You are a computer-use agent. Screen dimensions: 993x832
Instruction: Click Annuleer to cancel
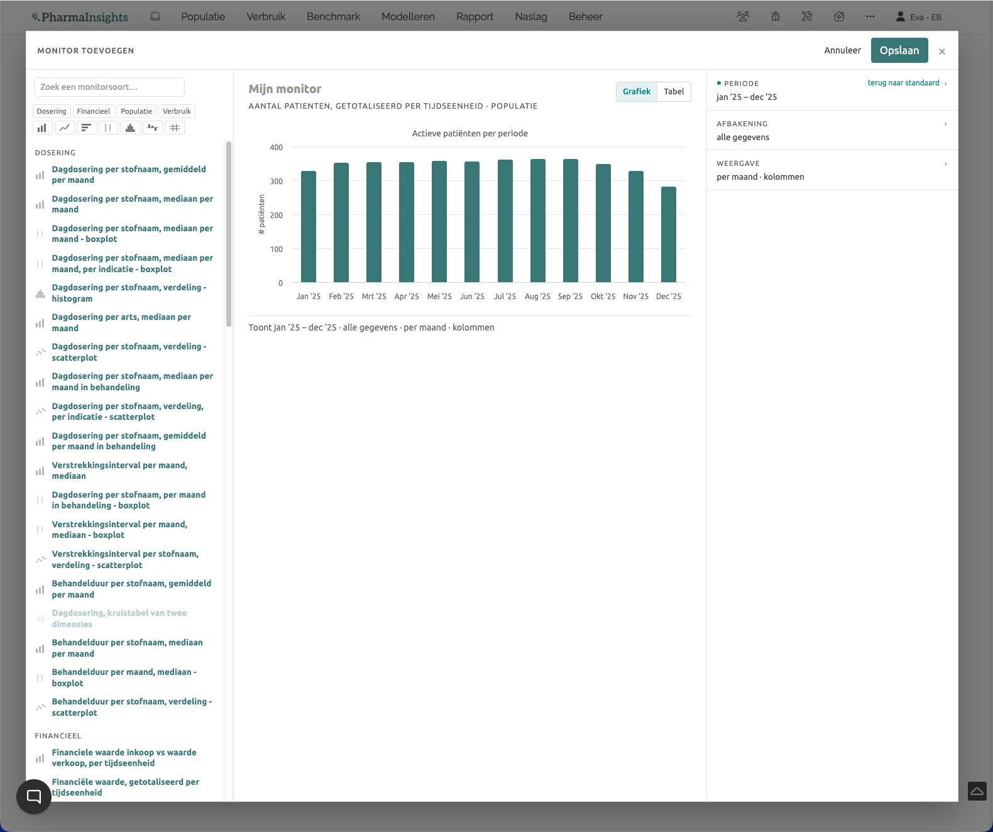pyautogui.click(x=842, y=50)
